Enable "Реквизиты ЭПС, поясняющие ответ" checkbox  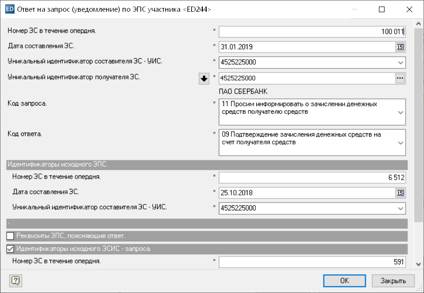pos(11,236)
